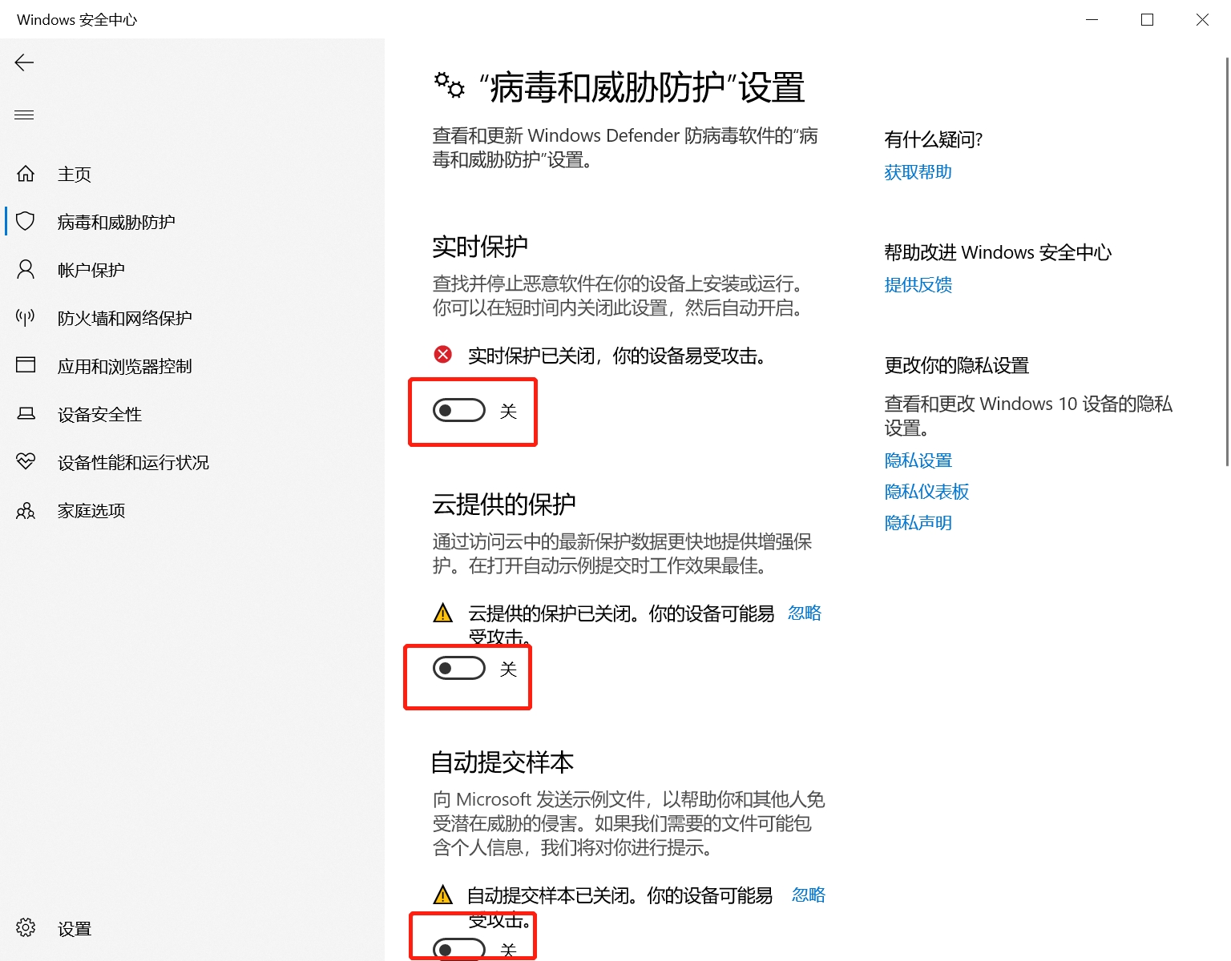The width and height of the screenshot is (1231, 961).
Task: Open 主页 in the sidebar
Action: tap(75, 174)
